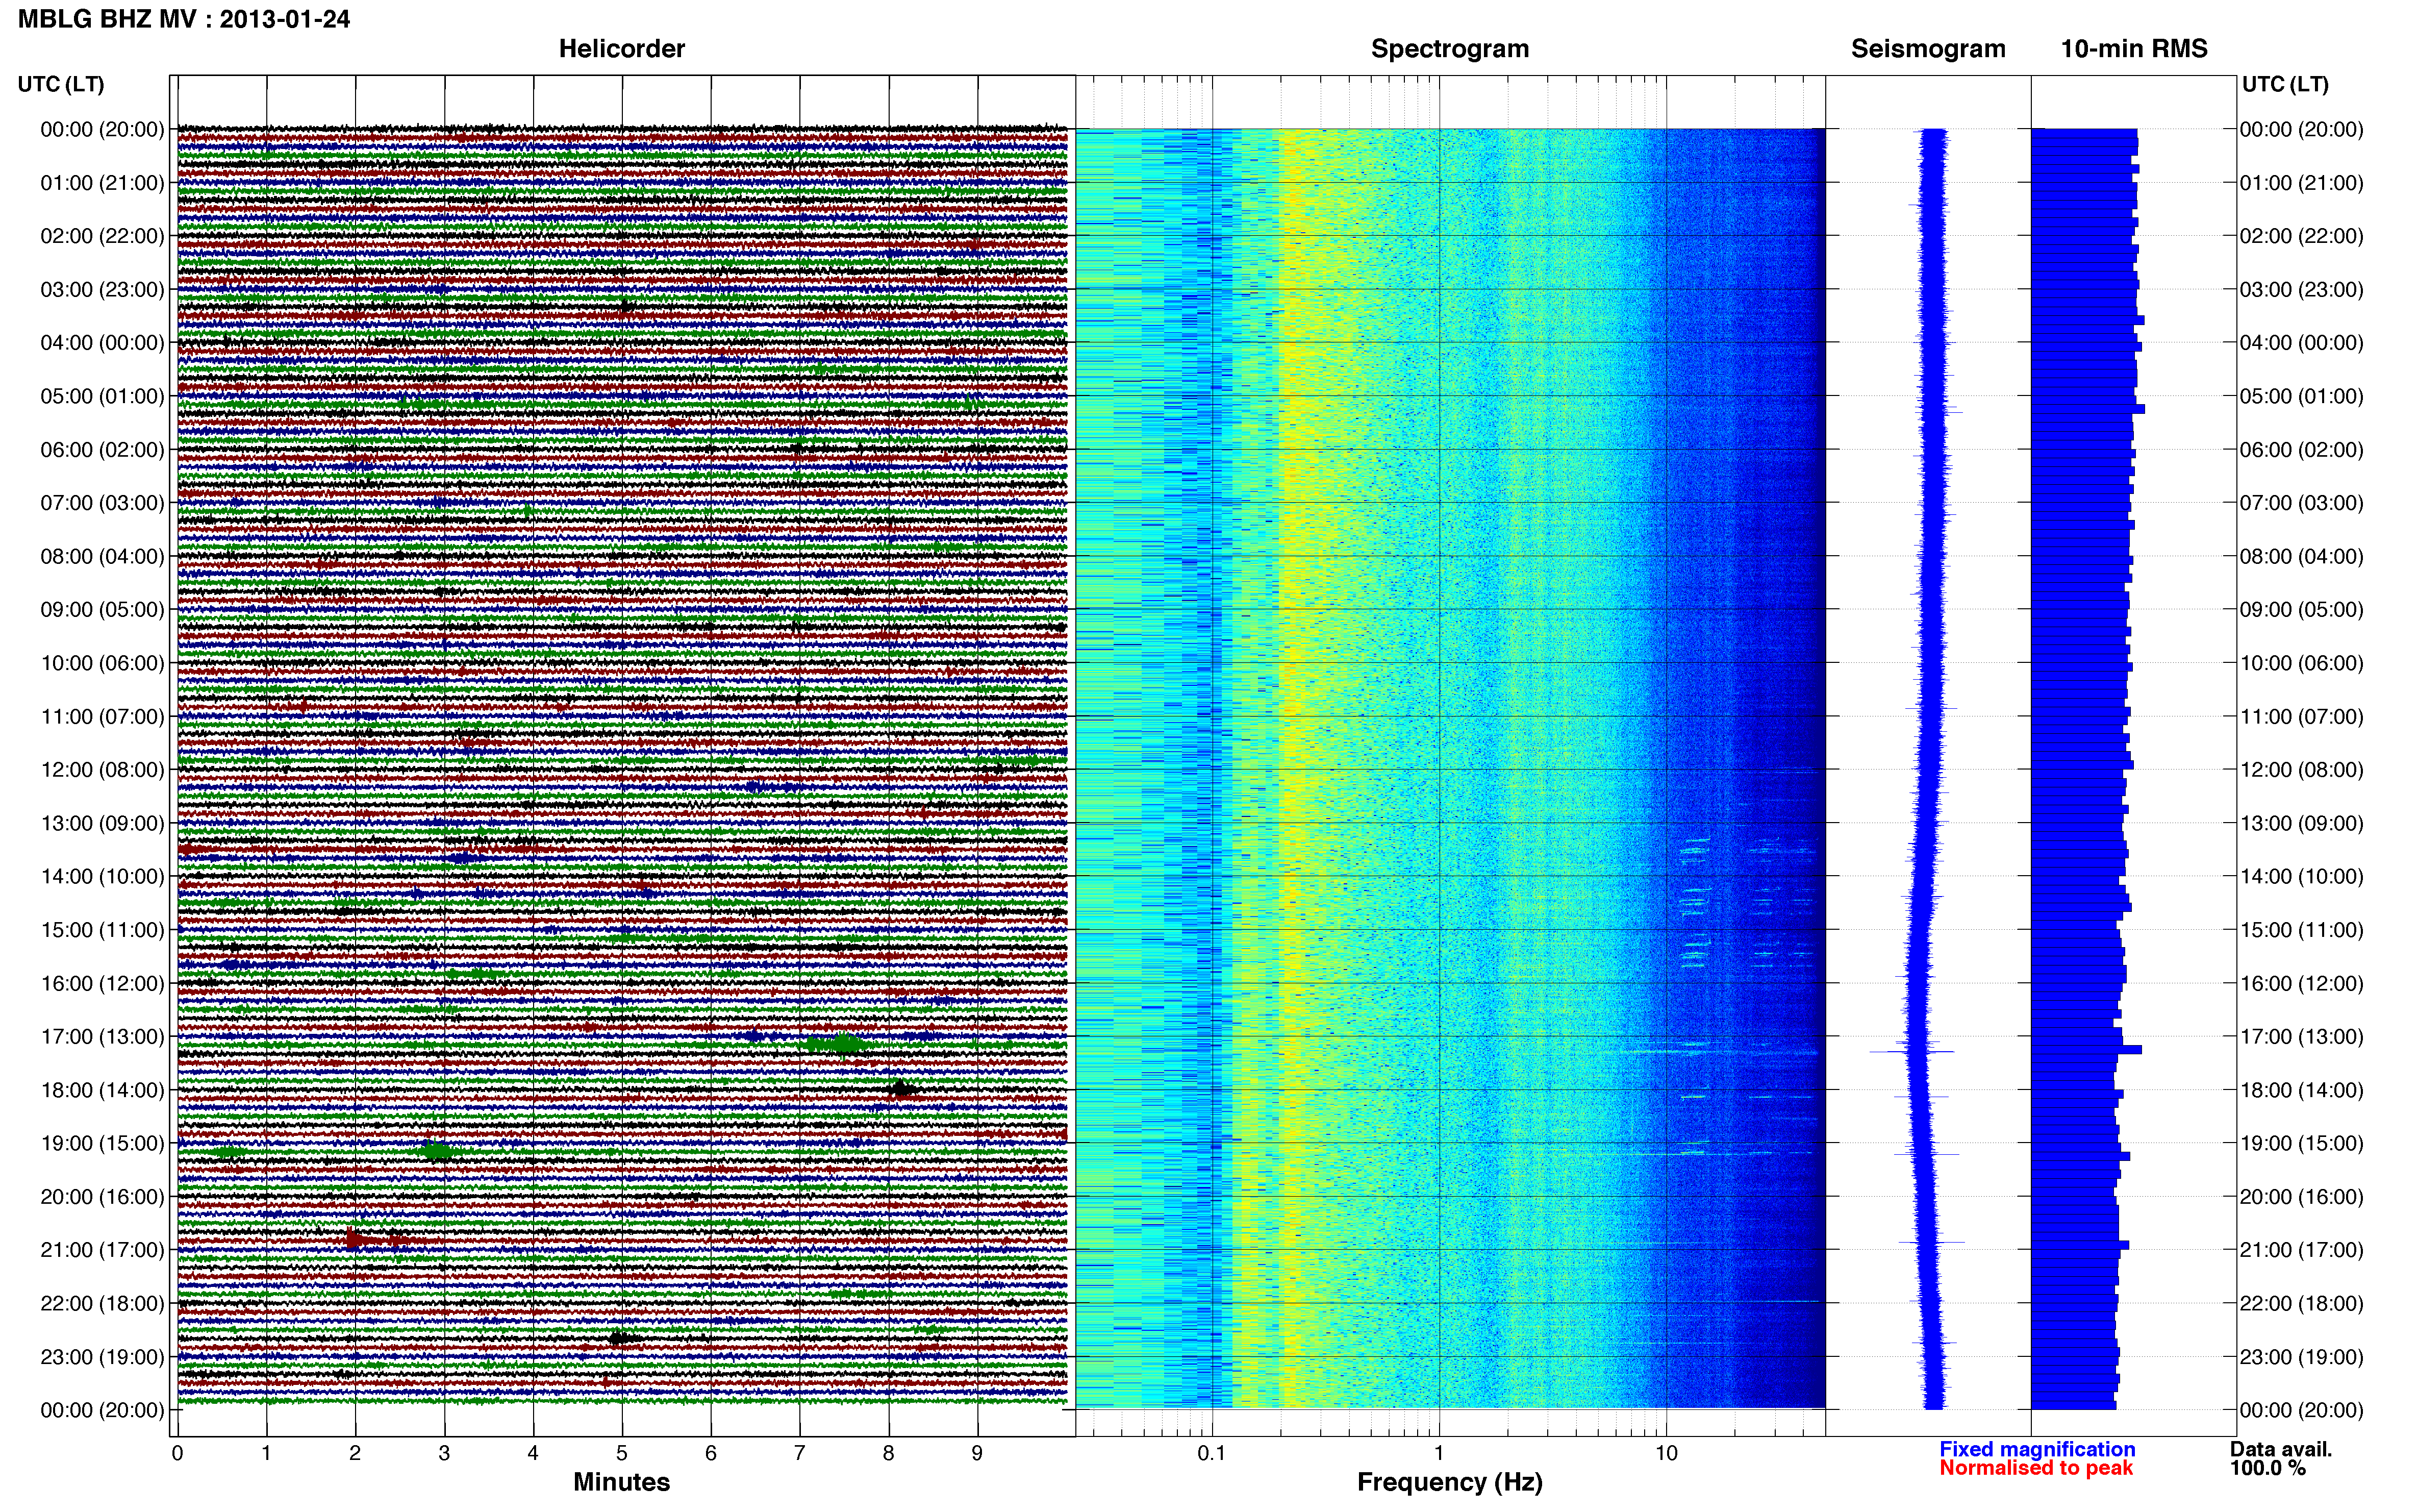
Task: Click the 'Seismogram' panel heading
Action: (x=1928, y=49)
